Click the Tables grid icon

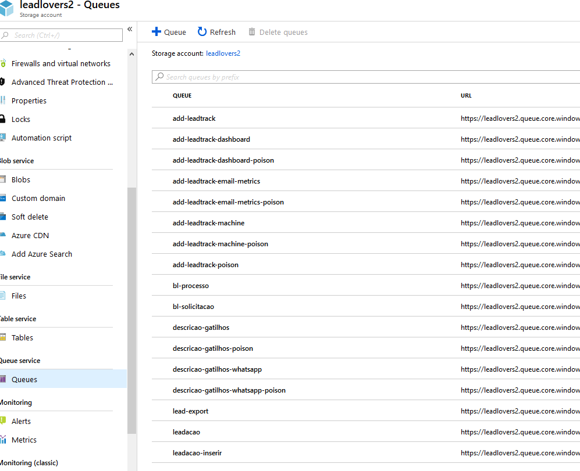(x=2, y=337)
